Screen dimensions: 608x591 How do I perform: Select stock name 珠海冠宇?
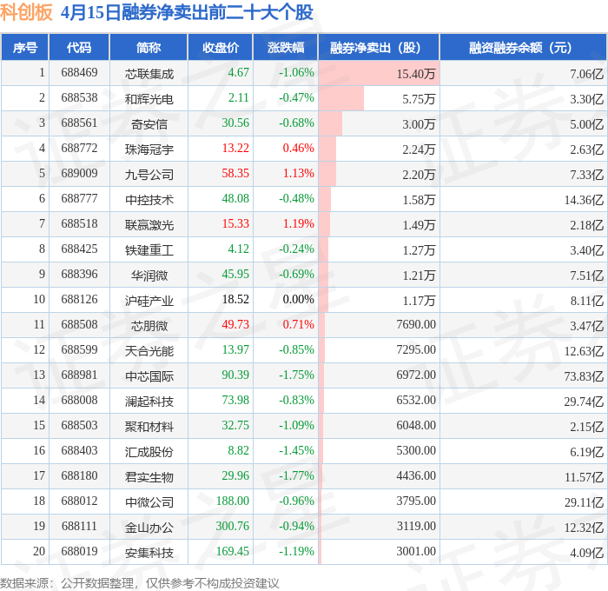(149, 149)
